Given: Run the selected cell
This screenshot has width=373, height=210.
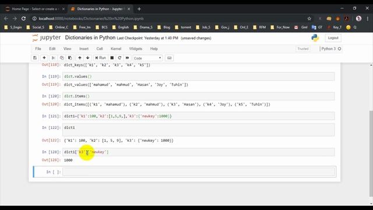Looking at the screenshot, I should tap(100, 58).
